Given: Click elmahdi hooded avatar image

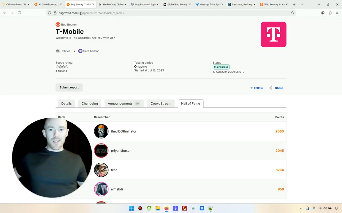Looking at the screenshot, I should [101, 189].
